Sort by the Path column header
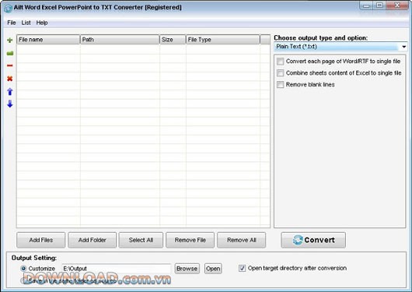The width and height of the screenshot is (412, 292). coord(120,40)
